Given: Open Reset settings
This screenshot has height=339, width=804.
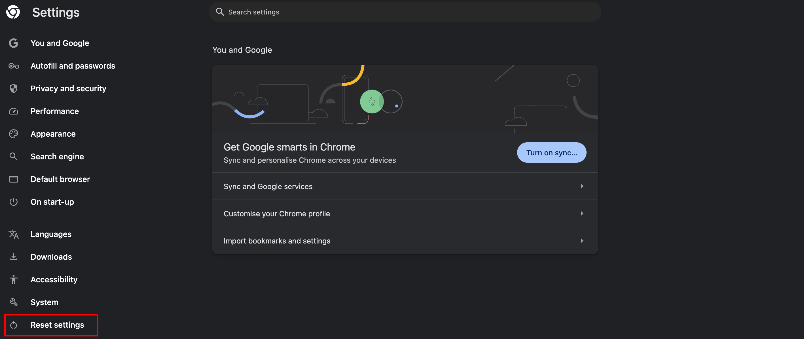Looking at the screenshot, I should [57, 325].
